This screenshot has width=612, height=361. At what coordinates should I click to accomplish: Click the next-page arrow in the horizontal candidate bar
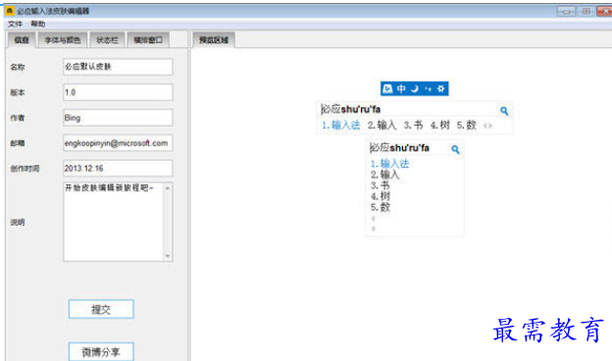click(x=490, y=126)
